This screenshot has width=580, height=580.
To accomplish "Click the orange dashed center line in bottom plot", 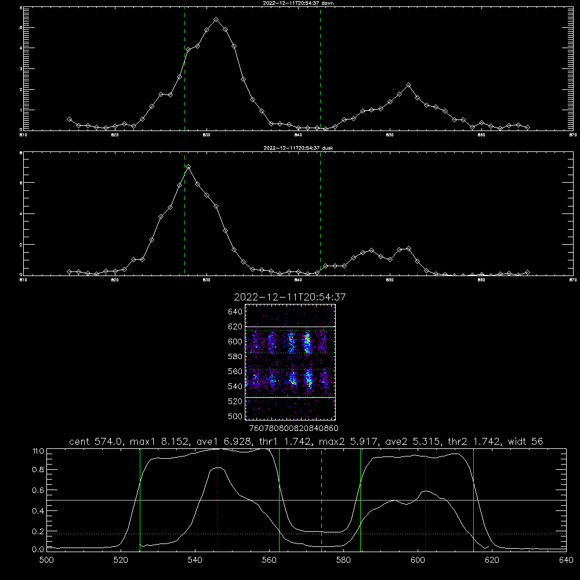I will 321,500.
